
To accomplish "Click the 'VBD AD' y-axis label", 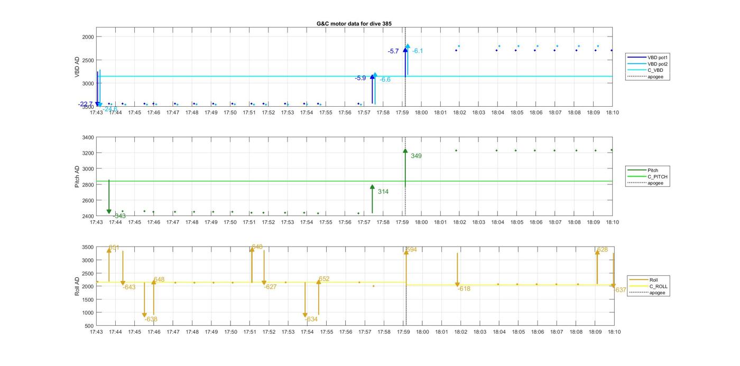I will 77,67.
